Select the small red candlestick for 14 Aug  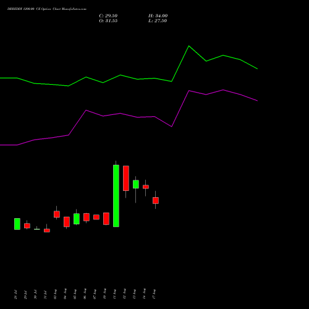(146, 187)
